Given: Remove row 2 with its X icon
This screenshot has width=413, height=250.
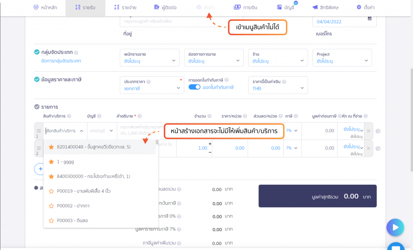Looking at the screenshot, I should [369, 148].
